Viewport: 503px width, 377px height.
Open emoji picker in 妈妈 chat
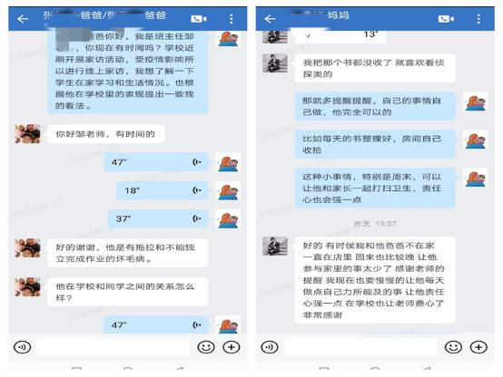click(453, 347)
